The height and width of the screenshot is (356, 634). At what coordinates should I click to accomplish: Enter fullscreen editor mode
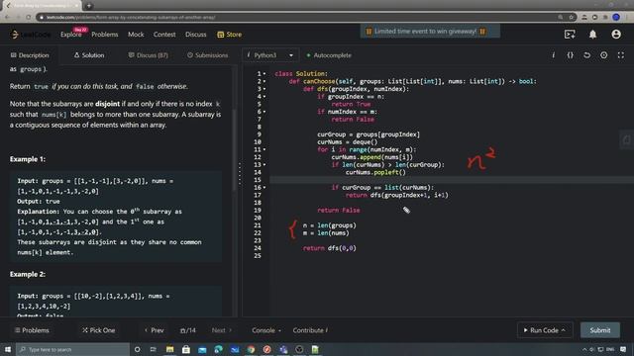(x=621, y=55)
